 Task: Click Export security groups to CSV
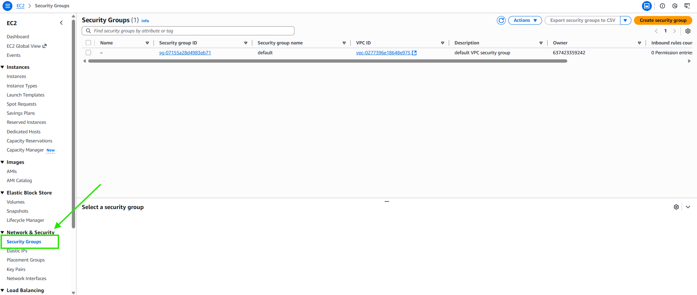583,20
